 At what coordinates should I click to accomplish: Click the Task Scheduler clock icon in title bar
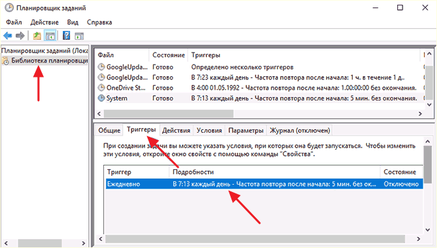(9, 8)
